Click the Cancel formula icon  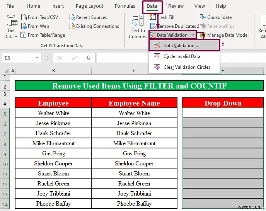coord(60,58)
